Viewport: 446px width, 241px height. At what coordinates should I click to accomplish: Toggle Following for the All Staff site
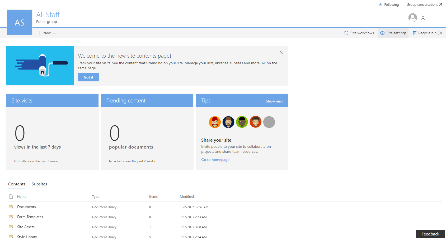[x=389, y=4]
